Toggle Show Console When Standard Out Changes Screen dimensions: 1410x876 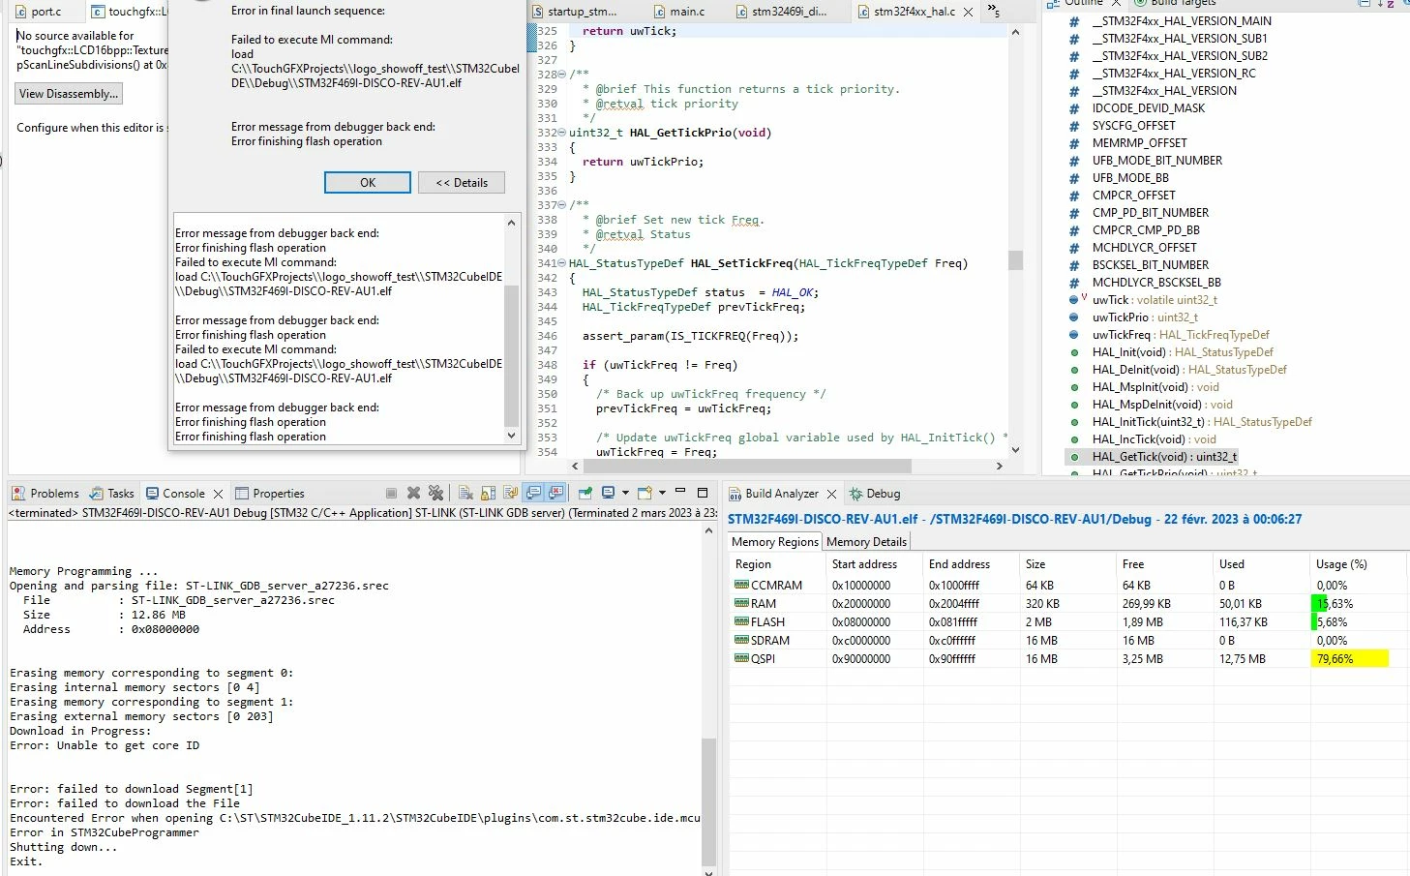pyautogui.click(x=532, y=493)
